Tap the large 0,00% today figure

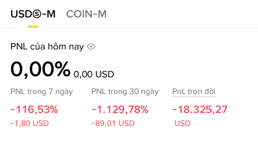(x=40, y=69)
